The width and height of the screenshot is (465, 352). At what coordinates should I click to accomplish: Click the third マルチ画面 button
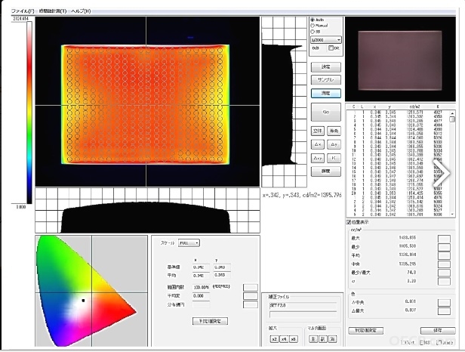(x=332, y=339)
